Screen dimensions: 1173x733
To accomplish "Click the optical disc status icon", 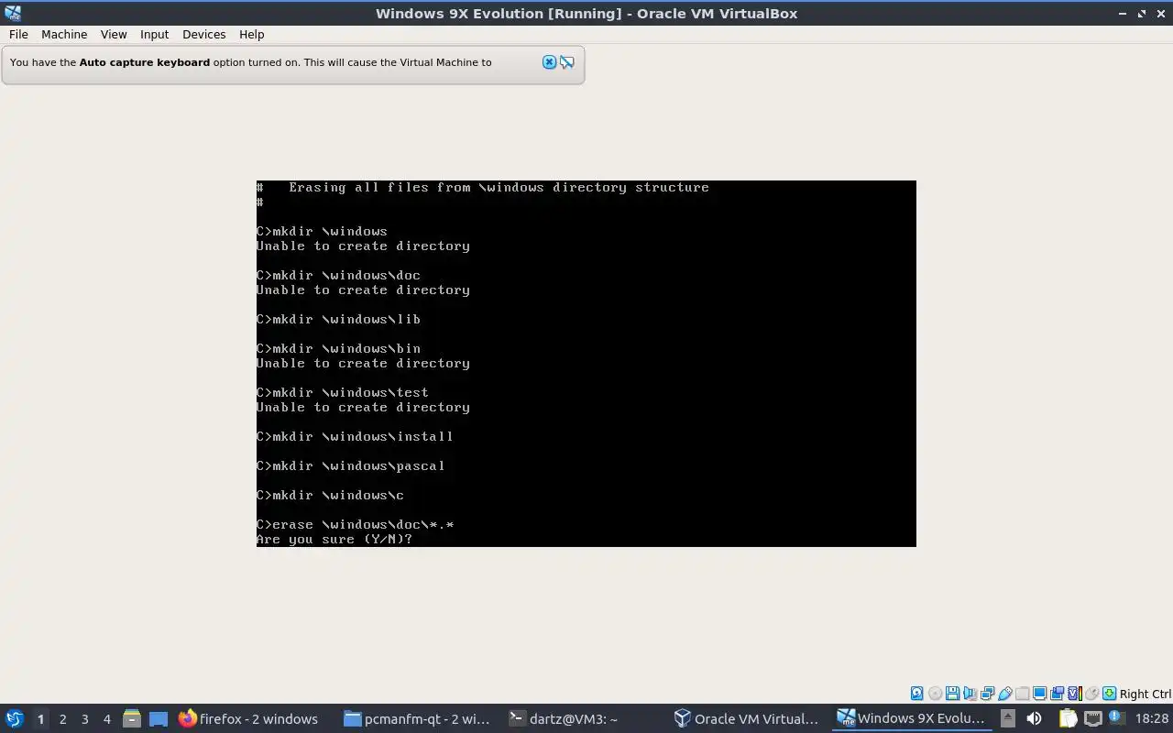I will point(935,694).
